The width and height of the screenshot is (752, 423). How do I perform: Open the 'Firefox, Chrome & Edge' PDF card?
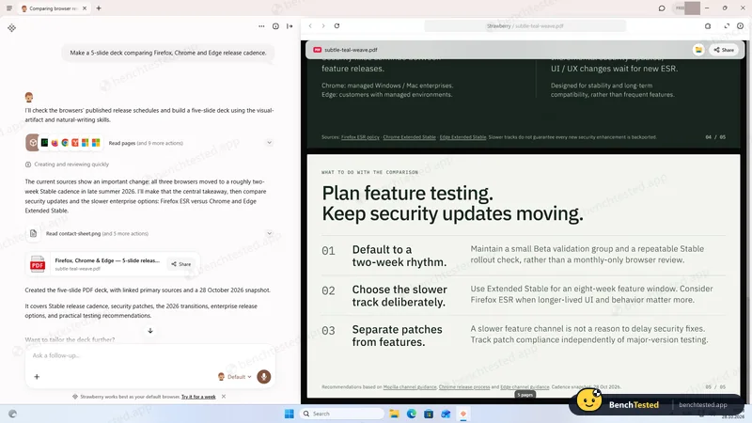(x=112, y=264)
